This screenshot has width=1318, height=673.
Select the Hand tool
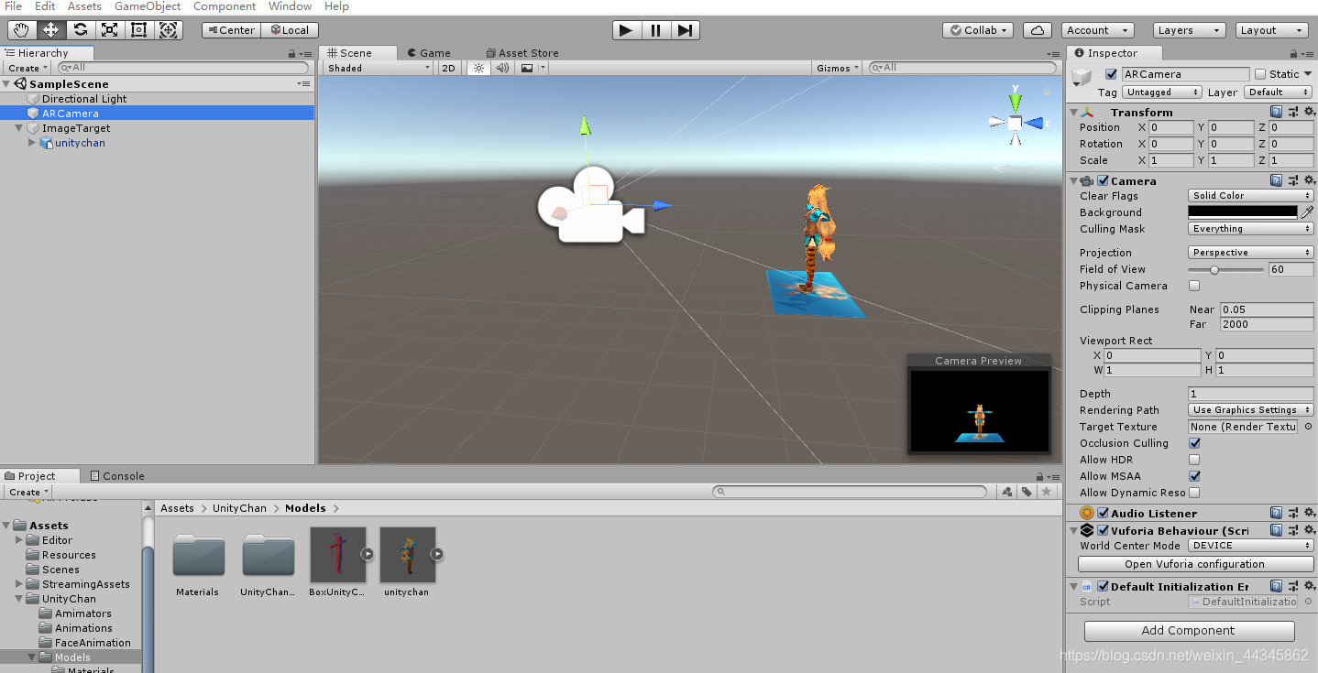coord(22,29)
